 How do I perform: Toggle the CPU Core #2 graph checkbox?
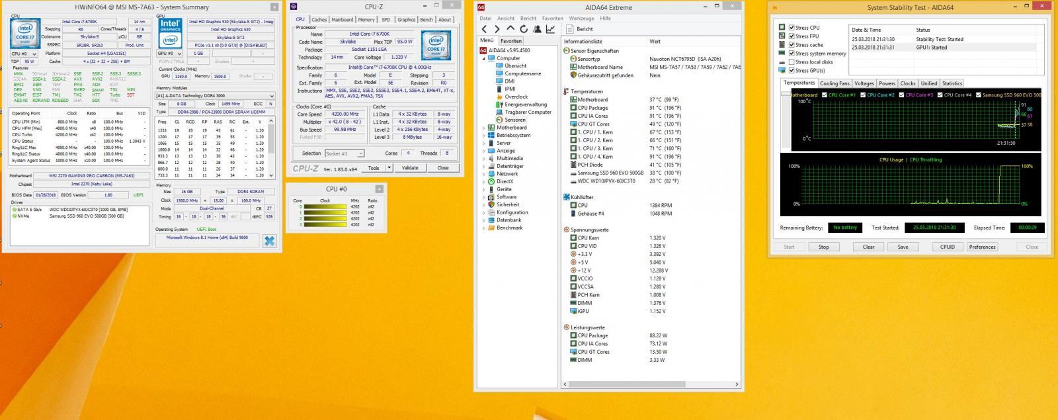click(863, 95)
